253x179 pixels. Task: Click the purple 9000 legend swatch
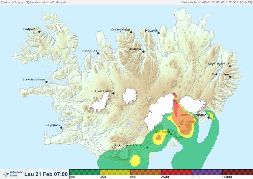coord(207,172)
